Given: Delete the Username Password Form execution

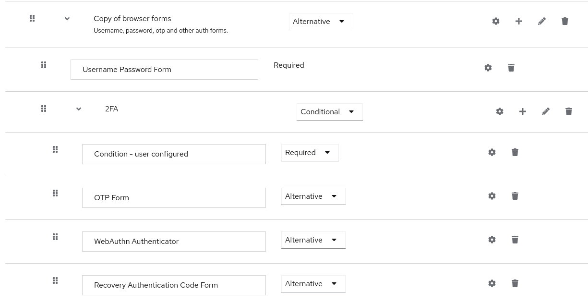Looking at the screenshot, I should 511,68.
